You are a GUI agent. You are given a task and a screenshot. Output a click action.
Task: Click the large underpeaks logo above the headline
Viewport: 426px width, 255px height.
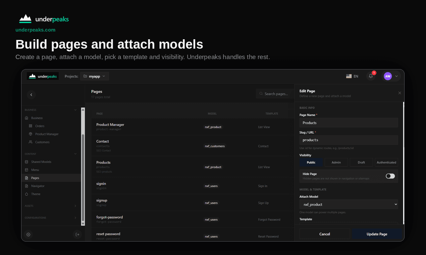click(x=44, y=19)
